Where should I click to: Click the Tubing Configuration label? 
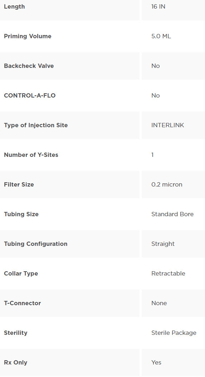point(36,244)
